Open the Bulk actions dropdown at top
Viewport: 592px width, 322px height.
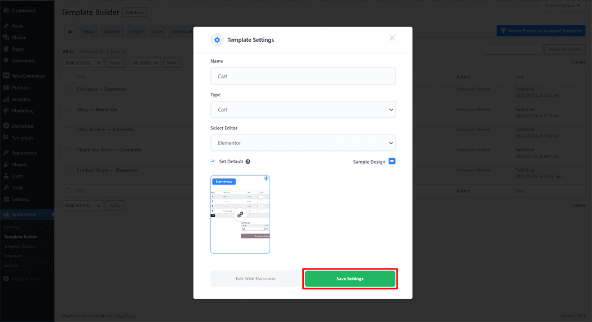click(x=82, y=62)
